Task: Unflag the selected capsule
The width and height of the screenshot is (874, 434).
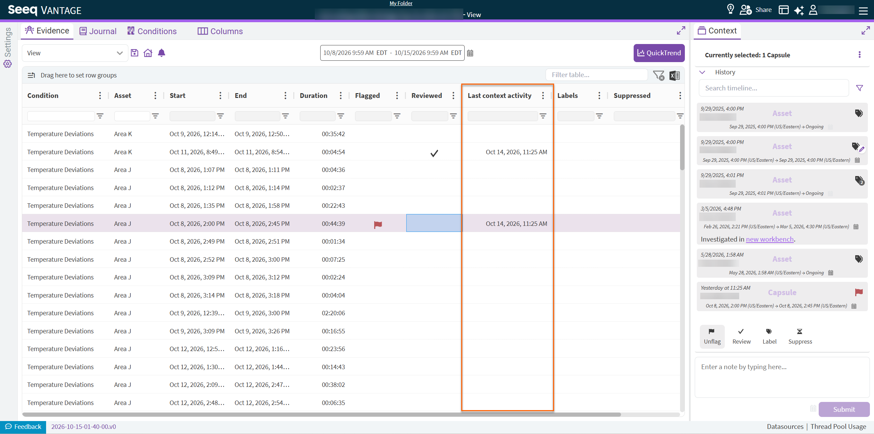Action: [x=712, y=336]
